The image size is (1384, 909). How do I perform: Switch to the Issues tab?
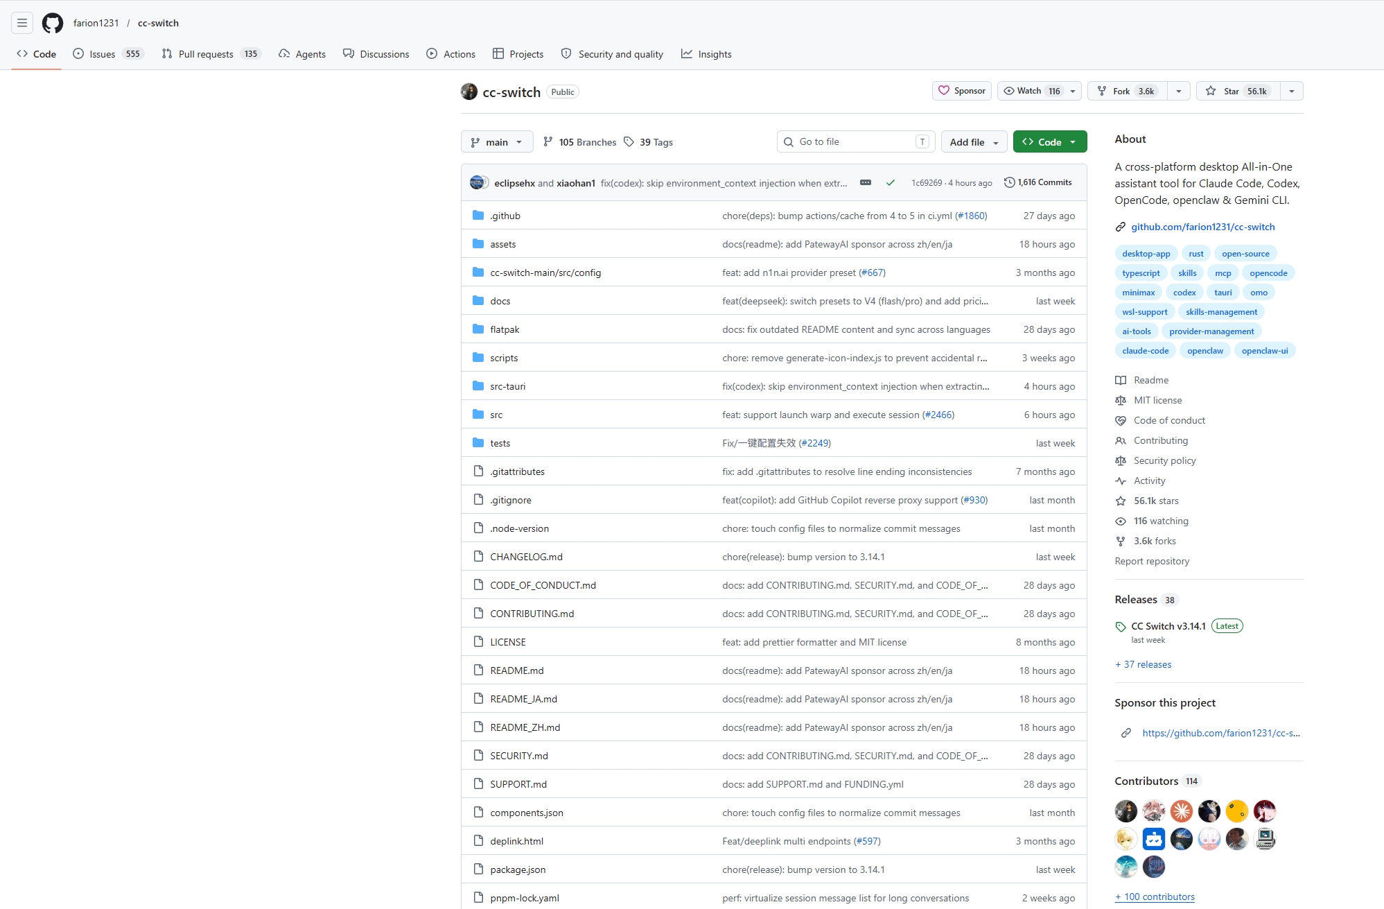click(x=108, y=53)
